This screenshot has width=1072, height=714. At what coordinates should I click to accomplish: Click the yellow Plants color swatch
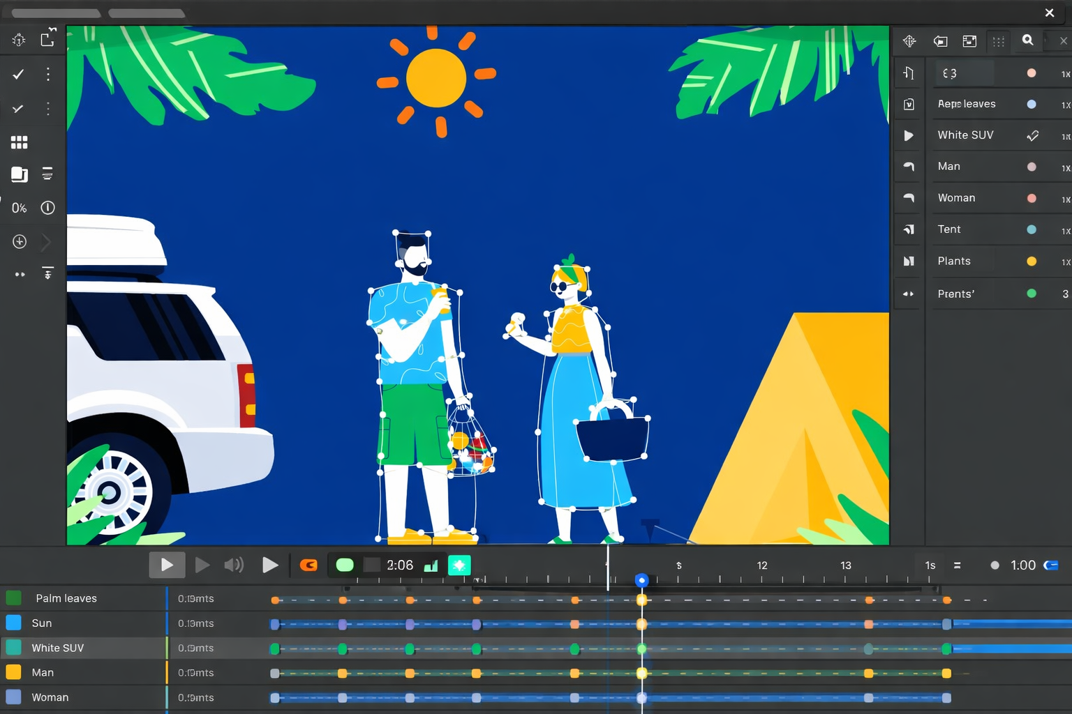1032,261
